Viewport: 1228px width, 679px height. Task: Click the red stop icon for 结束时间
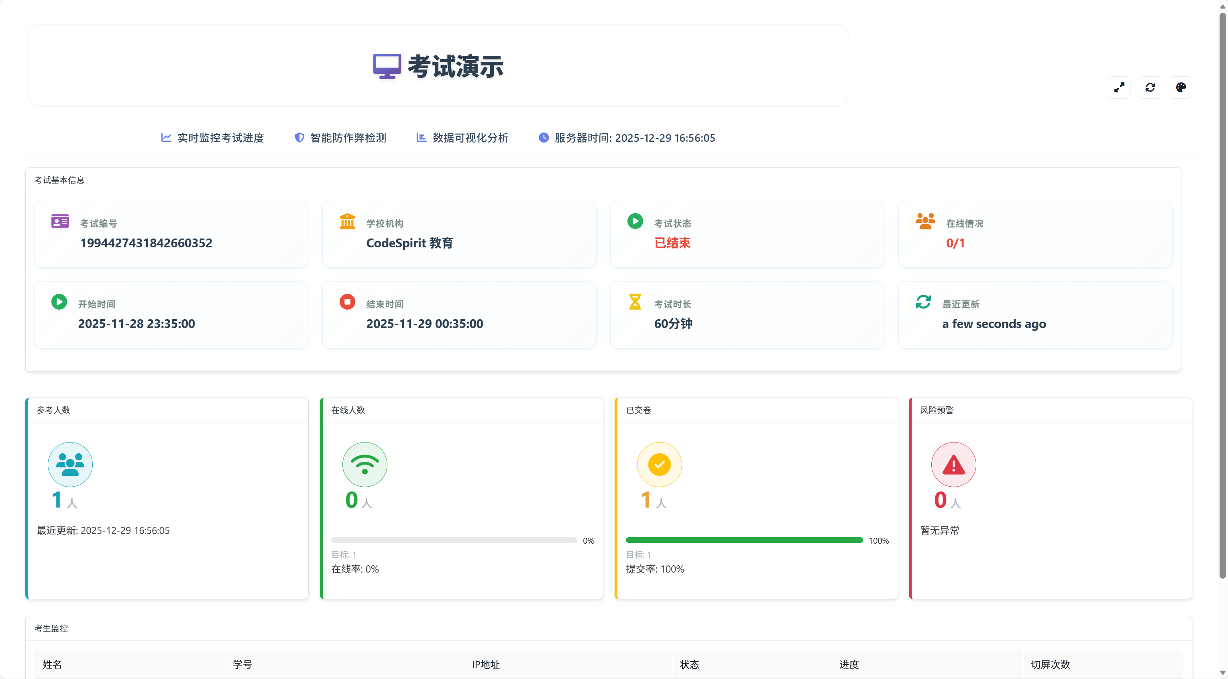pos(347,302)
